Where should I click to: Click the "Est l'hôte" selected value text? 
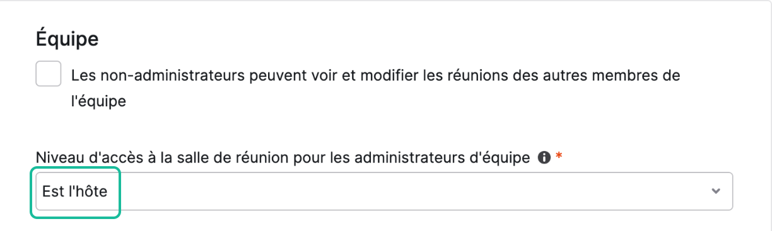[75, 191]
